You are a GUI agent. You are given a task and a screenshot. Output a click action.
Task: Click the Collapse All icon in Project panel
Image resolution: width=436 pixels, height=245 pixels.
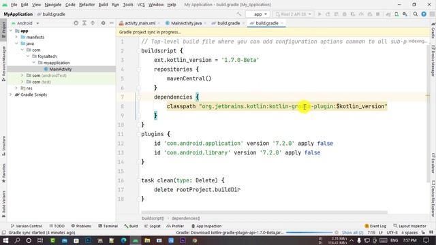(93, 23)
